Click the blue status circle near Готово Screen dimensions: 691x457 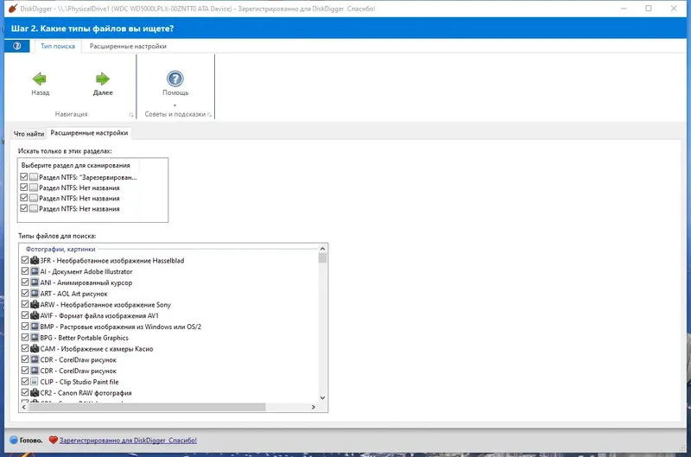[13, 440]
